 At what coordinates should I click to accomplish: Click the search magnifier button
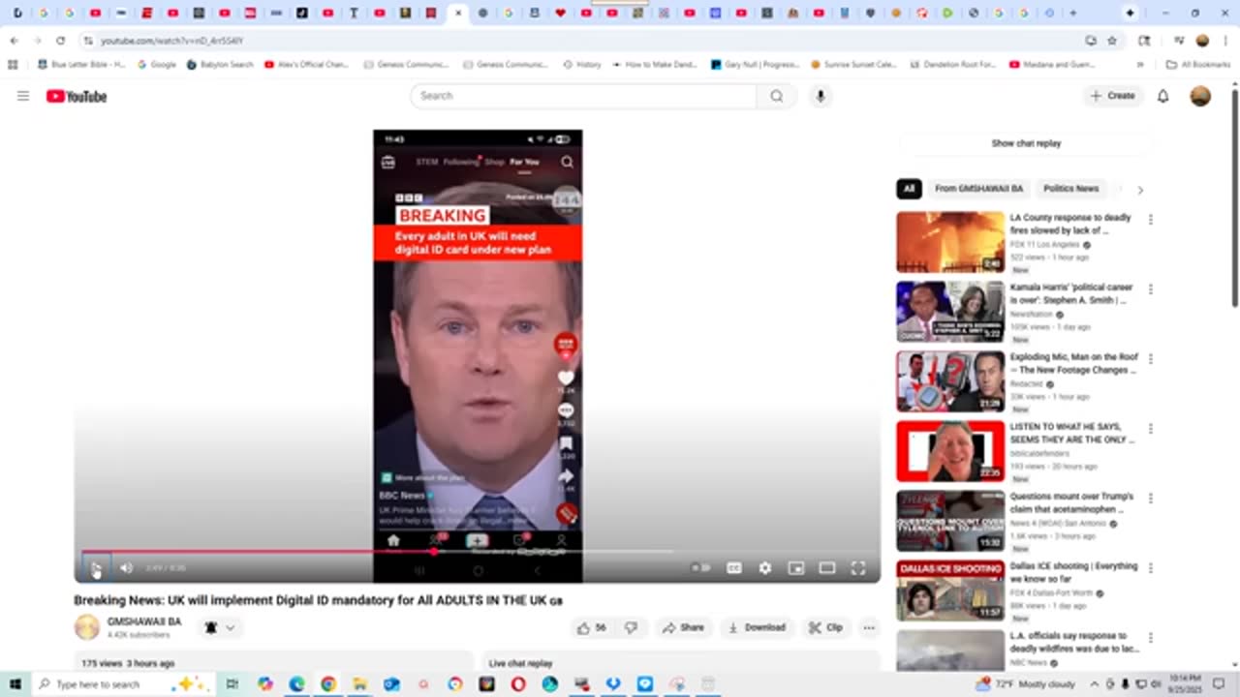777,96
